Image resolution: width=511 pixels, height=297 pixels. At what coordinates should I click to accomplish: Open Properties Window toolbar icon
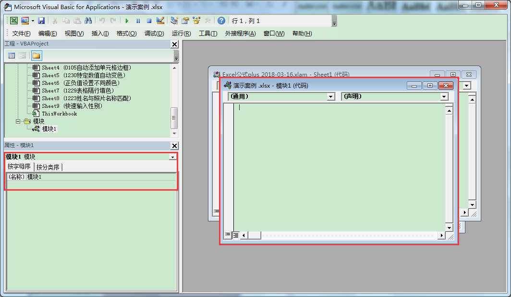(x=185, y=21)
